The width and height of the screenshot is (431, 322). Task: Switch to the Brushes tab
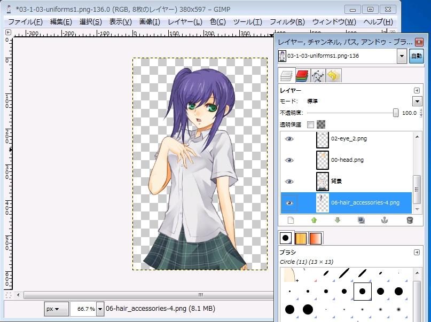click(286, 238)
